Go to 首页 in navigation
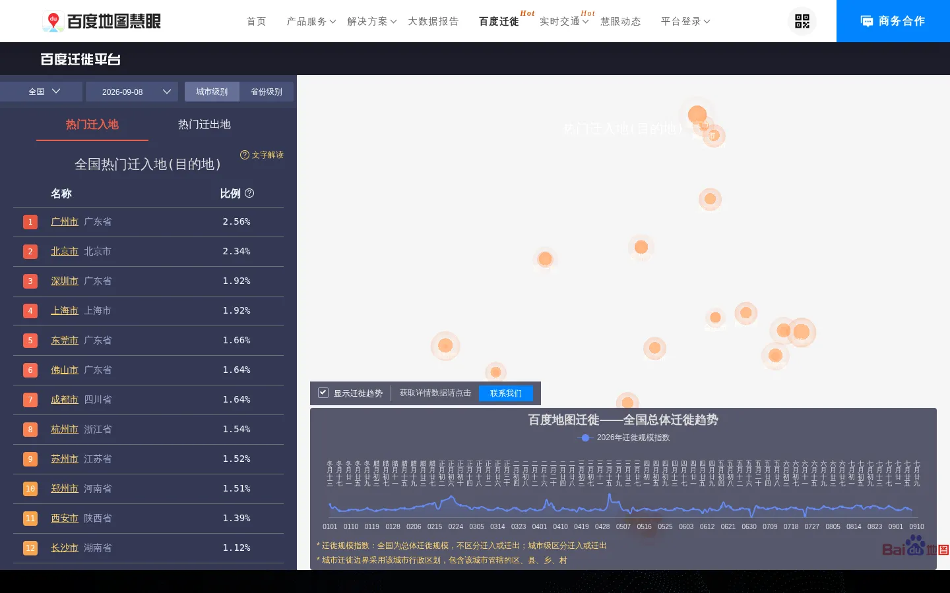 [257, 21]
